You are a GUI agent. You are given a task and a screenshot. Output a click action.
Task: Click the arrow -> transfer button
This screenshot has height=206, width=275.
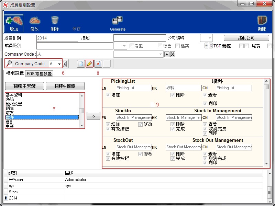coord(93,116)
